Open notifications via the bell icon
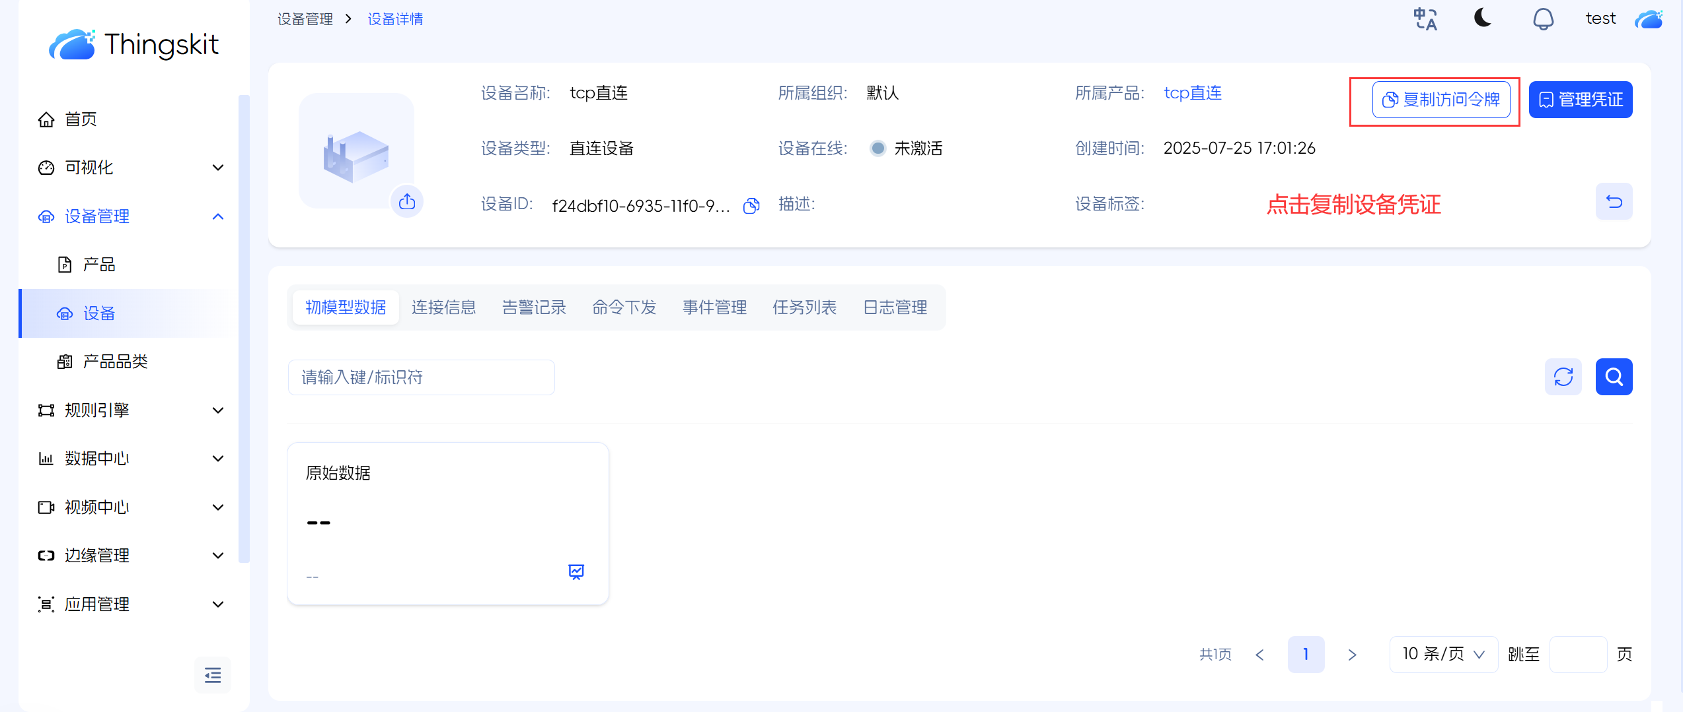 coord(1543,19)
